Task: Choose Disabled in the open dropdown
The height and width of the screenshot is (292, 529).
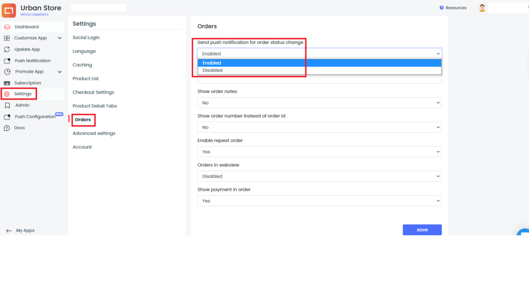Action: [x=319, y=70]
